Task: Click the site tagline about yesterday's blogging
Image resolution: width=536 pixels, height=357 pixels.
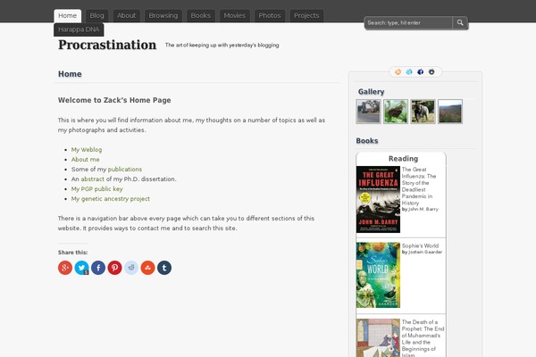Action: tap(222, 46)
